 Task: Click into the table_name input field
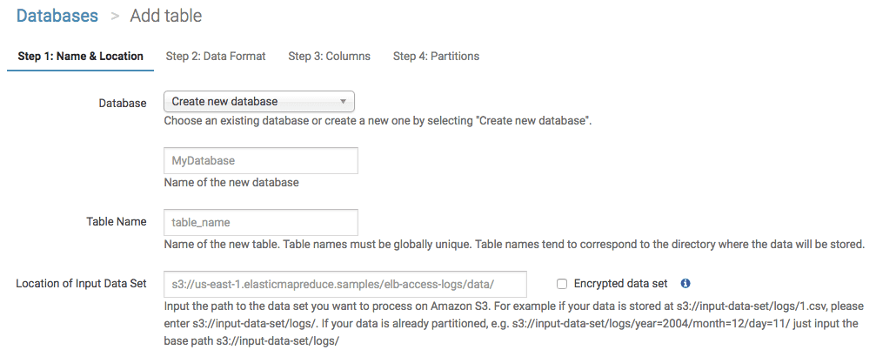[x=261, y=222]
